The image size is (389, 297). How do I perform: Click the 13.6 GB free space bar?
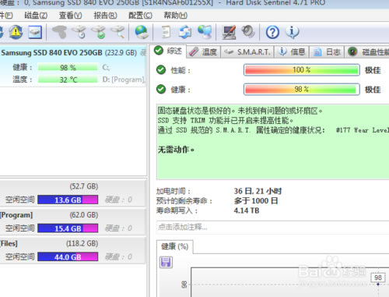tap(68, 200)
